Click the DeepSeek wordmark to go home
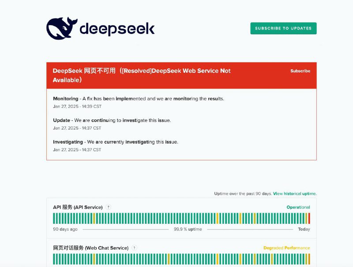Image resolution: width=353 pixels, height=267 pixels. 116,28
